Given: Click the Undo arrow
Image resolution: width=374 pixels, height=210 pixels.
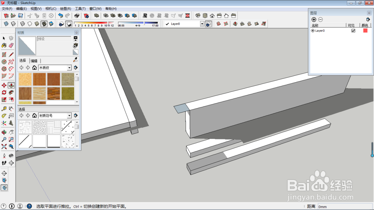Looking at the screenshot, I should pos(61,16).
